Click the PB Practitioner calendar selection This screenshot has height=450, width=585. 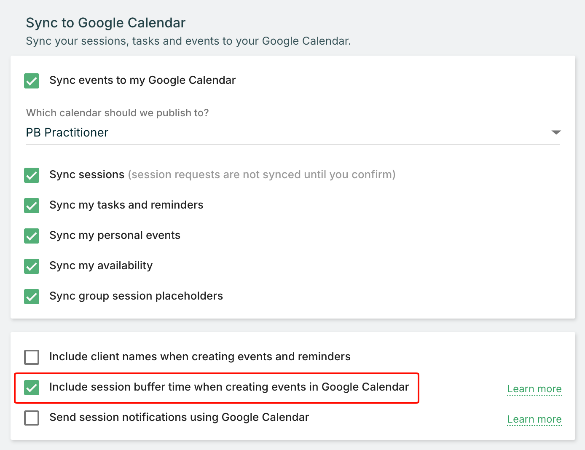click(67, 133)
